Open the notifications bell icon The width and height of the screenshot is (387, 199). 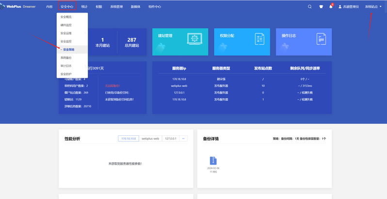click(331, 7)
